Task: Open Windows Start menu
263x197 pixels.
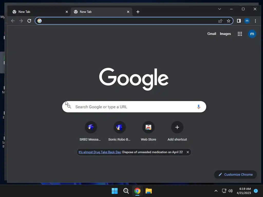Action: click(115, 191)
